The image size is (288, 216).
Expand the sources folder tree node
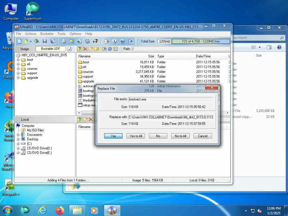point(18,69)
